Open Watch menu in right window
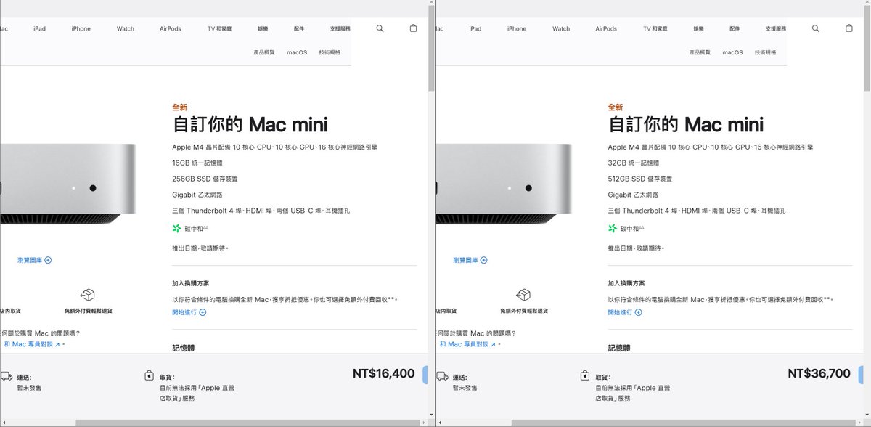Image resolution: width=871 pixels, height=427 pixels. [561, 28]
